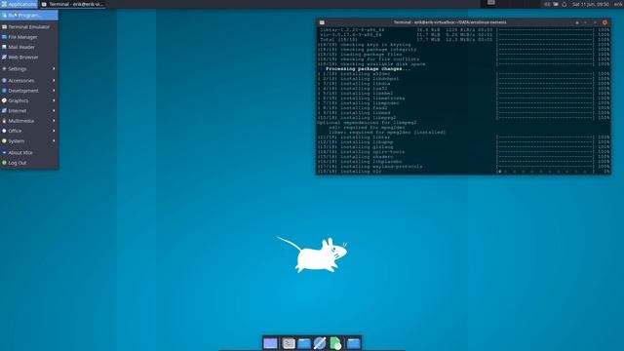624x351 pixels.
Task: Click the Settings gear menu icon
Action: pos(4,68)
